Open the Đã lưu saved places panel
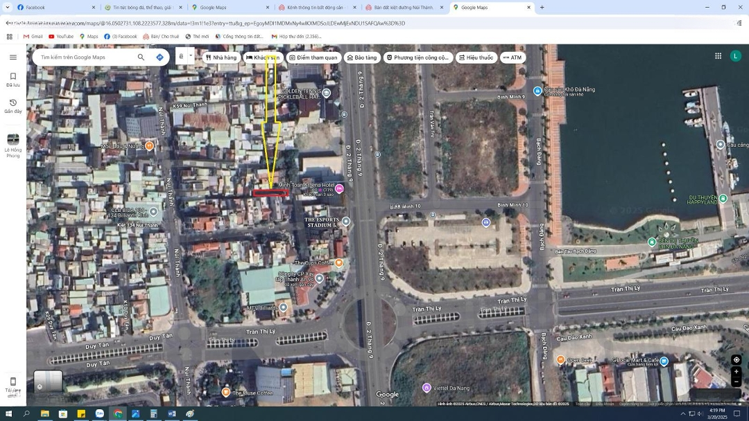The image size is (749, 421). pos(12,80)
